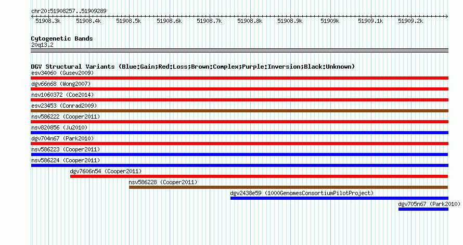
Task: Click the left arrow end of ruler
Action: (x=32, y=17)
